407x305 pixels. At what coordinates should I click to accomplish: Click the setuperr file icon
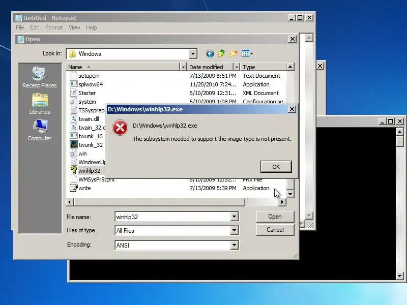point(74,75)
